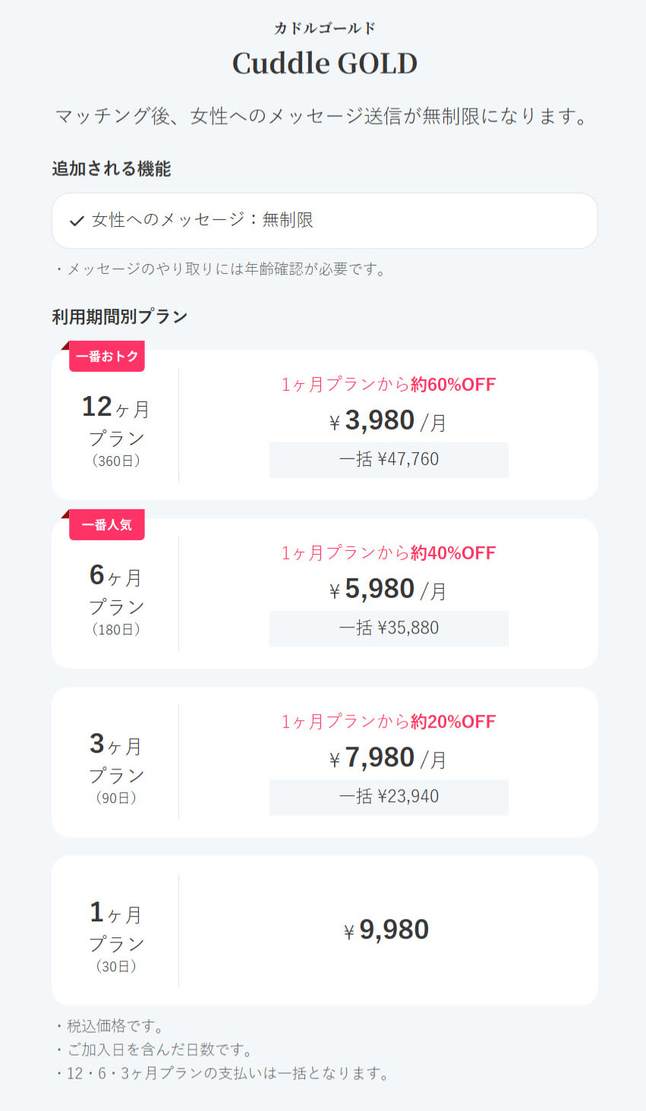Click the 約20%OFF discount text

tap(453, 722)
